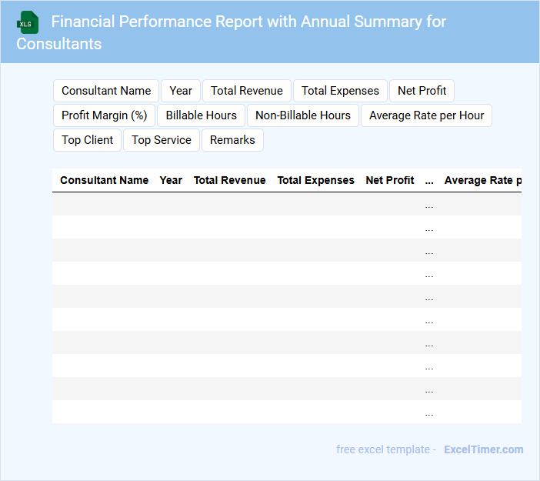Select the Total Revenue tag
The width and height of the screenshot is (540, 481).
(247, 91)
